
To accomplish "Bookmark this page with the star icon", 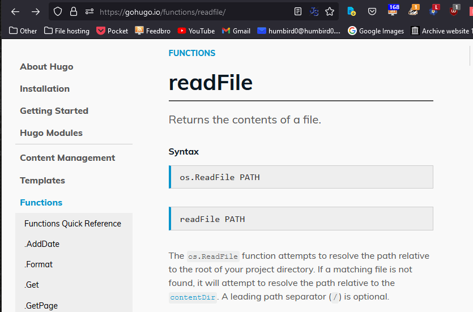I will click(330, 11).
